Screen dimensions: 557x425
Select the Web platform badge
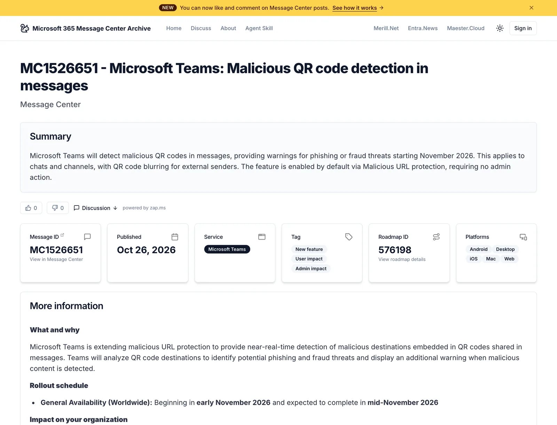509,259
